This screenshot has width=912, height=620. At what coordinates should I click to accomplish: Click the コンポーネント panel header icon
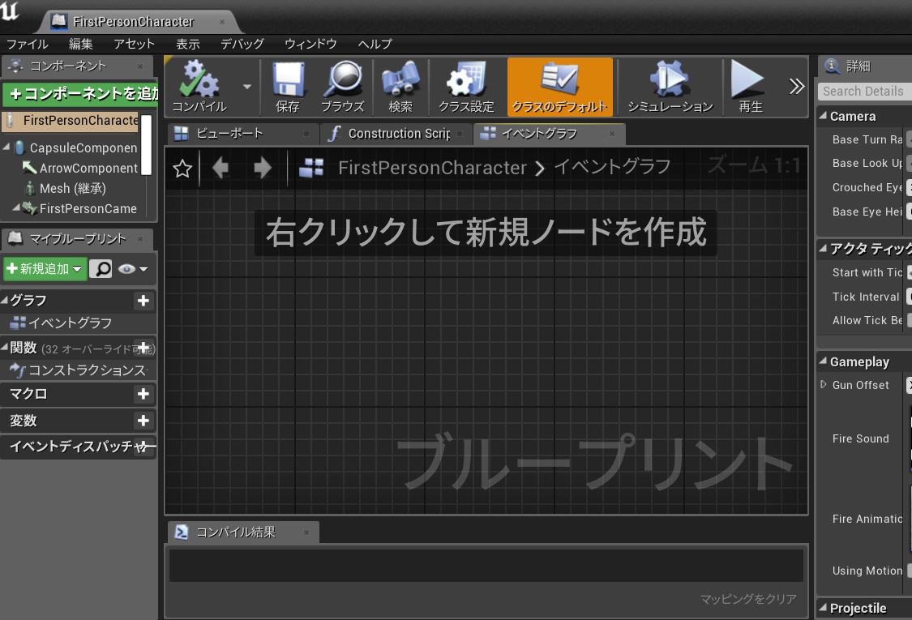coord(15,66)
